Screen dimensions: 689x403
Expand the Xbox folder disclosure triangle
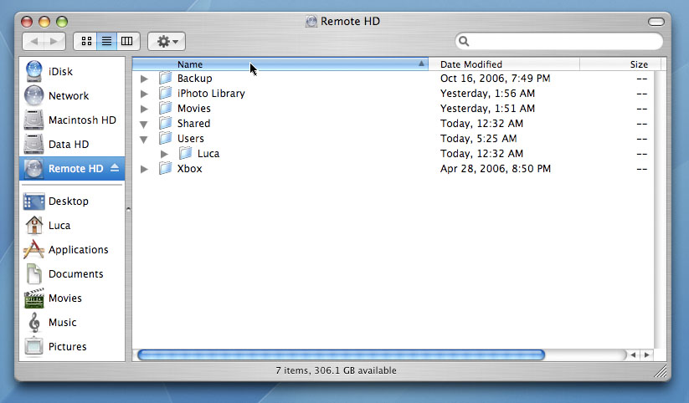[144, 169]
